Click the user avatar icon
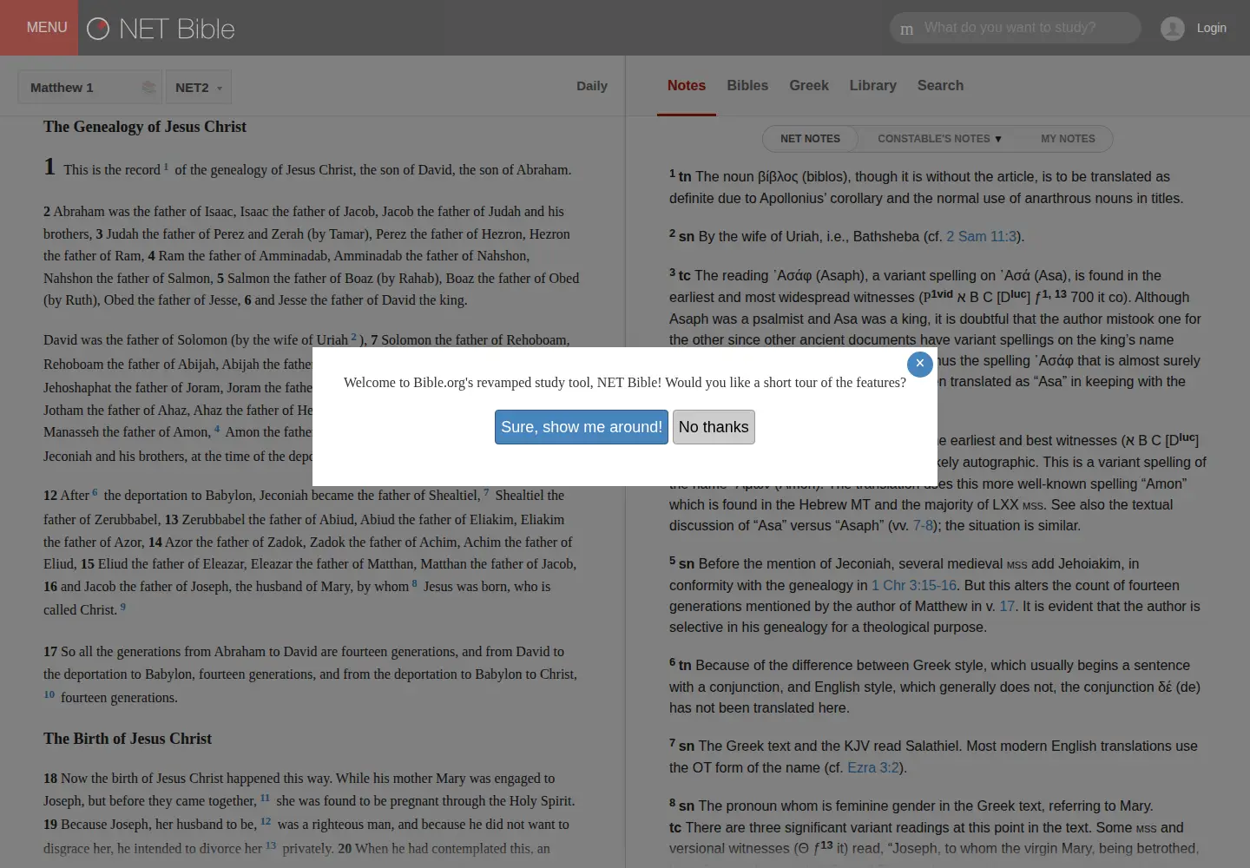Viewport: 1250px width, 868px height. 1173,29
